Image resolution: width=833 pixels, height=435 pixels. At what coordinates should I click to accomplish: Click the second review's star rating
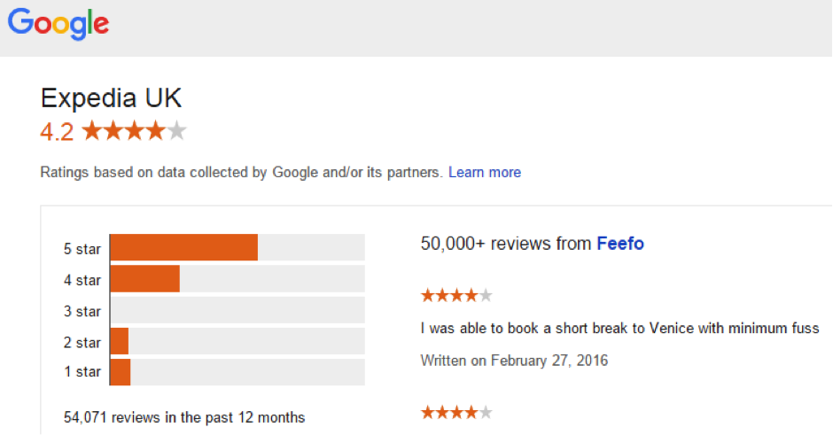point(456,412)
